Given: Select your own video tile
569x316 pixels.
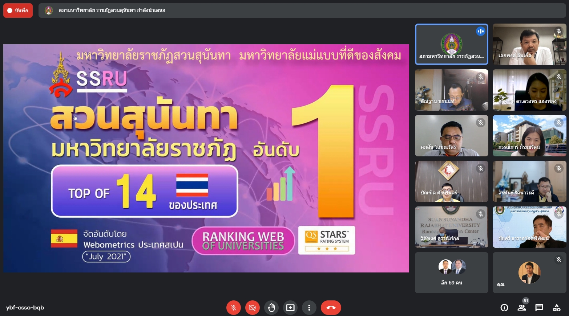Looking at the screenshot, I should coord(529,272).
